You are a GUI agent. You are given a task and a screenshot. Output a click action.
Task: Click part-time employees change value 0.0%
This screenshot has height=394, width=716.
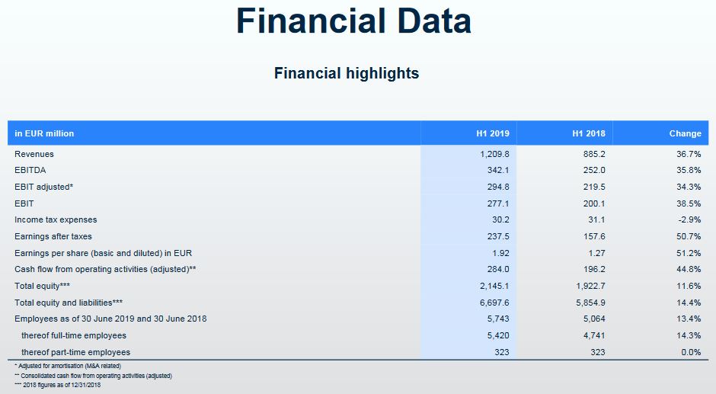coord(690,352)
